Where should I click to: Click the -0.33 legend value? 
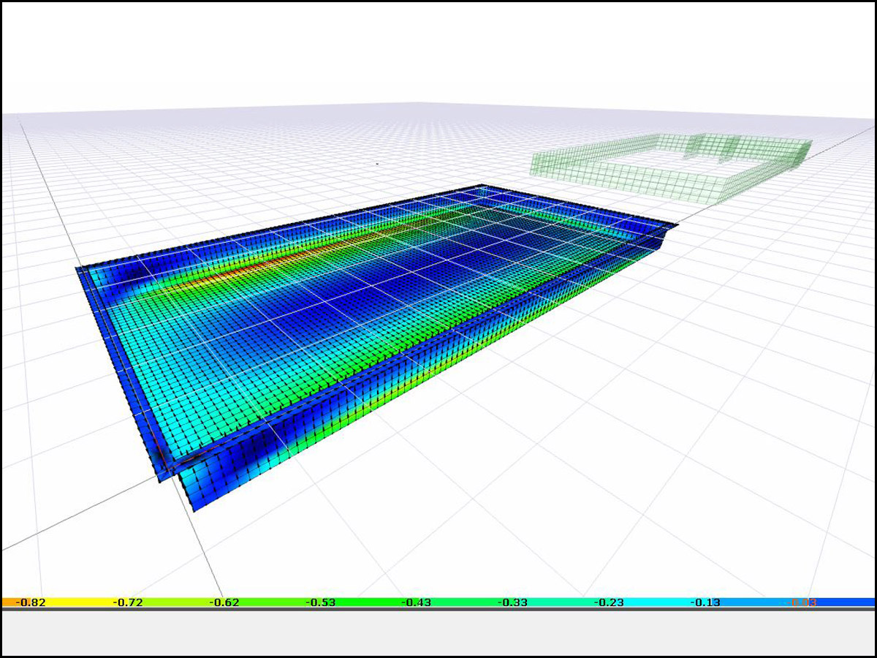(513, 602)
